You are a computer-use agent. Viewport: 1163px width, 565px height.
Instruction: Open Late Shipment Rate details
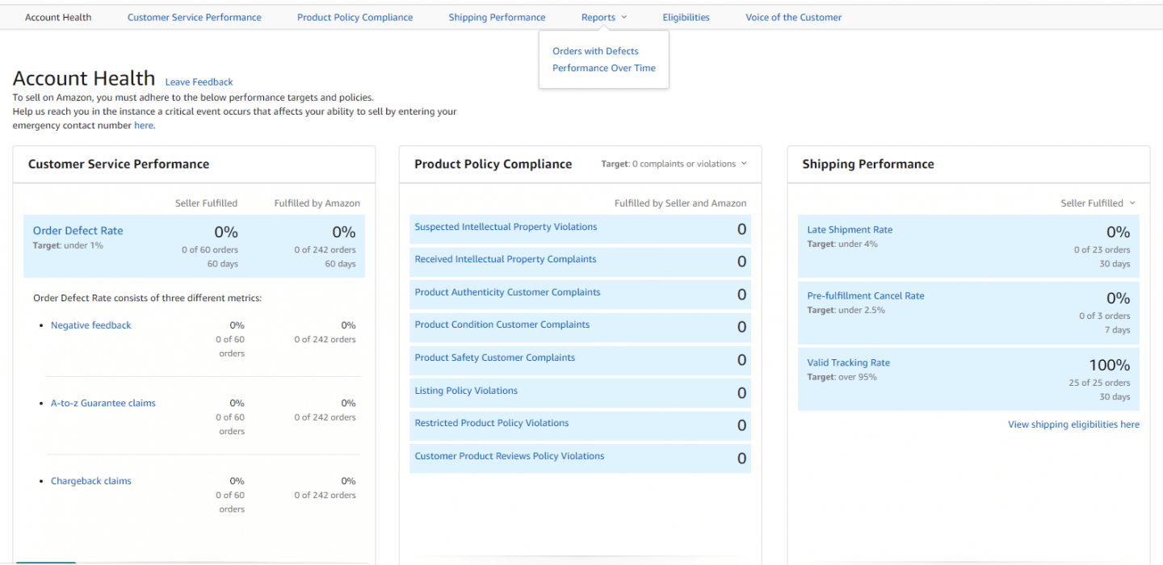(x=850, y=230)
